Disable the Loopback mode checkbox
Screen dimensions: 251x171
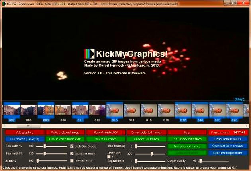72,154
